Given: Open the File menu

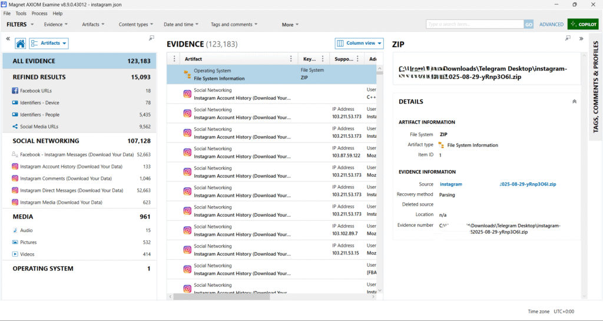Looking at the screenshot, I should (7, 14).
